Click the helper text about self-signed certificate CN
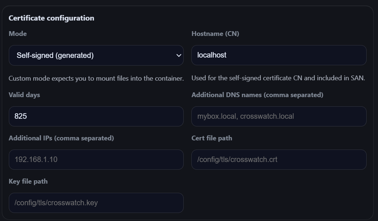The width and height of the screenshot is (378, 221). pos(278,78)
